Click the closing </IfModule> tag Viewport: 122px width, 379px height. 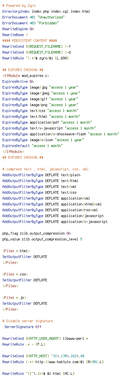(13, 152)
